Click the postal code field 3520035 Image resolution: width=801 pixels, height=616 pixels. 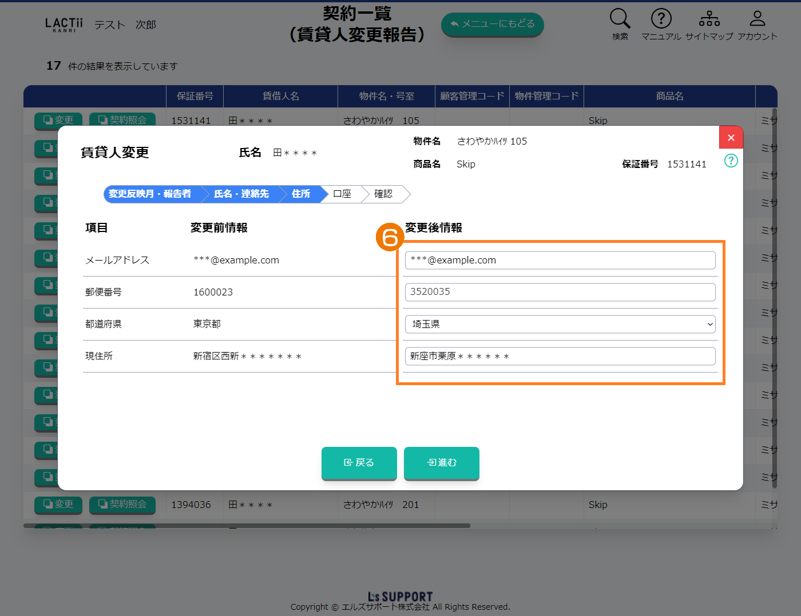click(560, 292)
